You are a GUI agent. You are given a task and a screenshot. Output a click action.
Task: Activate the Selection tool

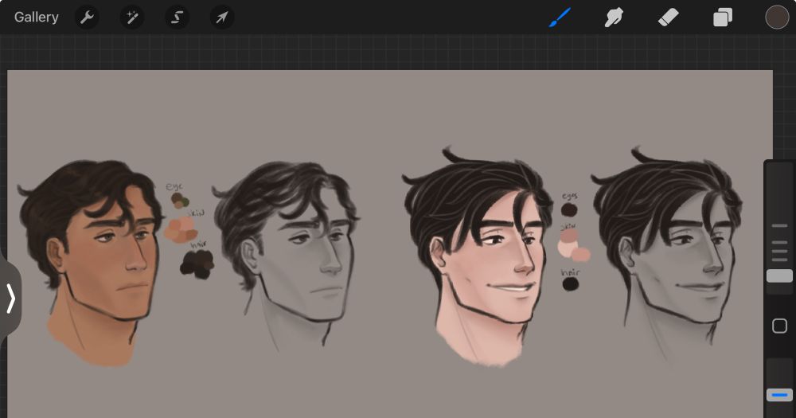(178, 18)
